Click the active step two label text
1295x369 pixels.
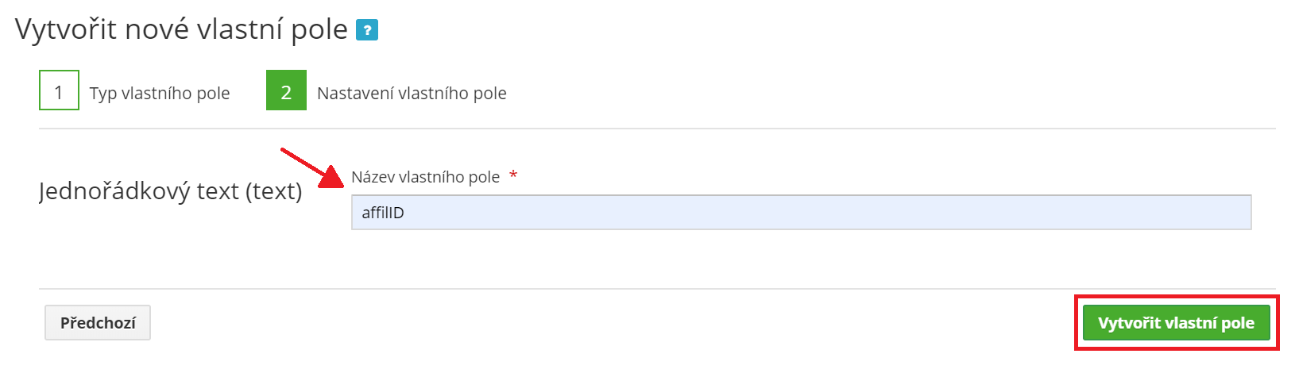click(411, 94)
